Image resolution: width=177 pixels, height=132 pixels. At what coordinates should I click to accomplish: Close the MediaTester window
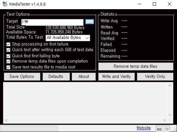[x=169, y=4]
